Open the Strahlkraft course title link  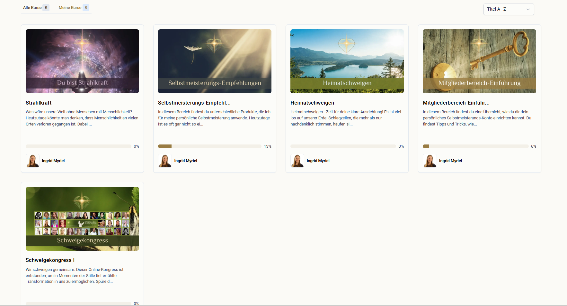[x=39, y=103]
